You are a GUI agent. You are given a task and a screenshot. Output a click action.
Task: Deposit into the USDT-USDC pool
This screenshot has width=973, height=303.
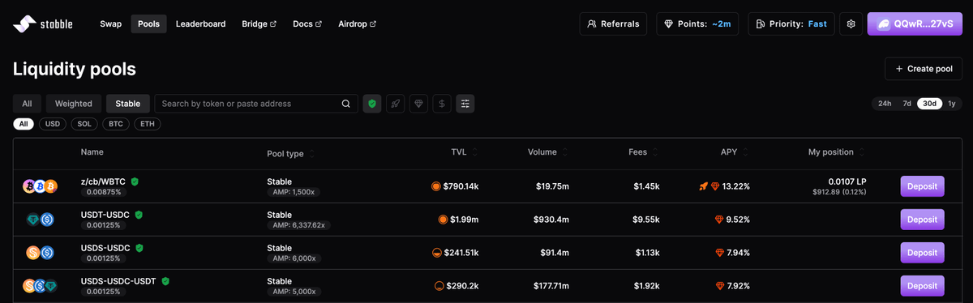point(922,220)
